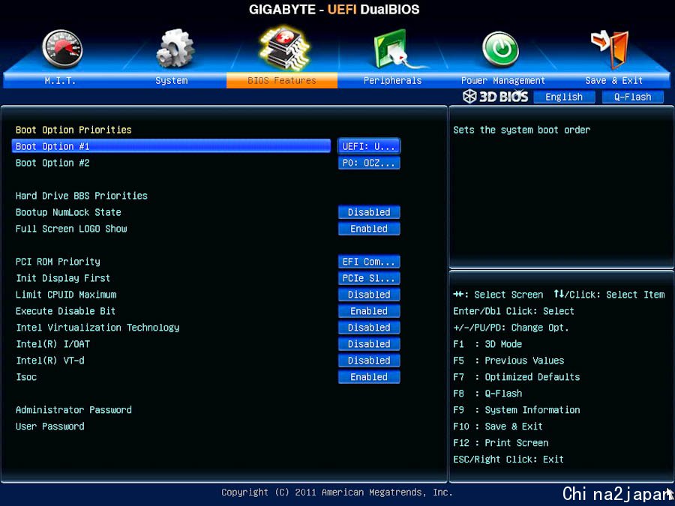Click the Power Management green power icon
The width and height of the screenshot is (675, 506).
point(500,49)
